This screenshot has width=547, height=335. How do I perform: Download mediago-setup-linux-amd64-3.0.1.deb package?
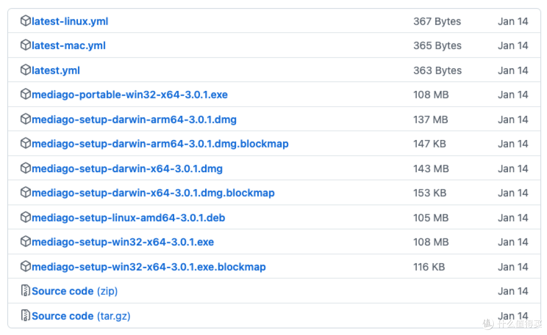(x=128, y=218)
